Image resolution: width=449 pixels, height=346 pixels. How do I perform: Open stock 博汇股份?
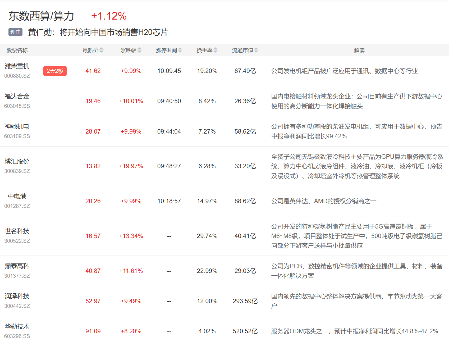tap(17, 161)
